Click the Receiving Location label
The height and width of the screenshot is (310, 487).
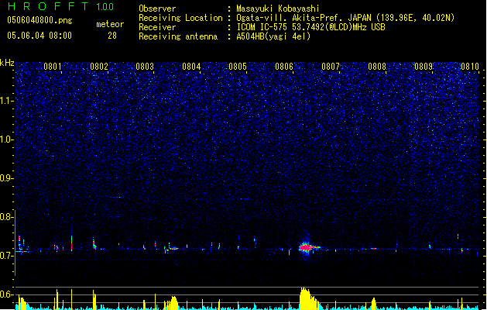pos(180,18)
